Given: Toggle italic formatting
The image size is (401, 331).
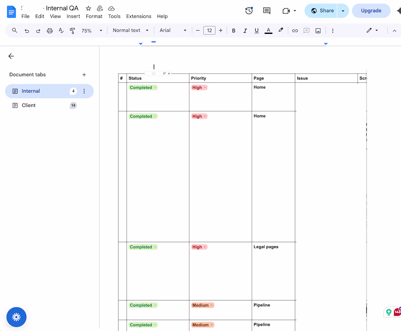Looking at the screenshot, I should pos(245,31).
